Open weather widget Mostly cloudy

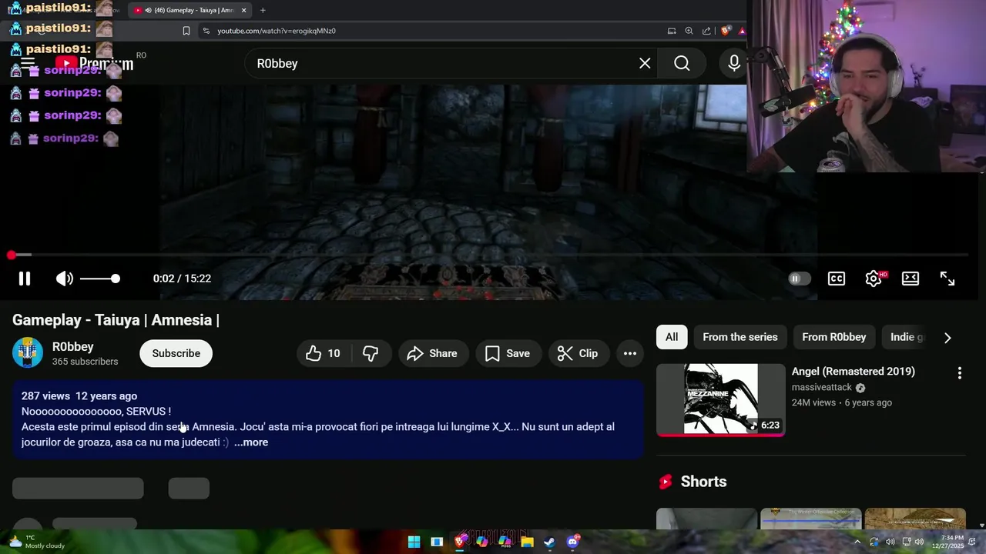point(36,542)
